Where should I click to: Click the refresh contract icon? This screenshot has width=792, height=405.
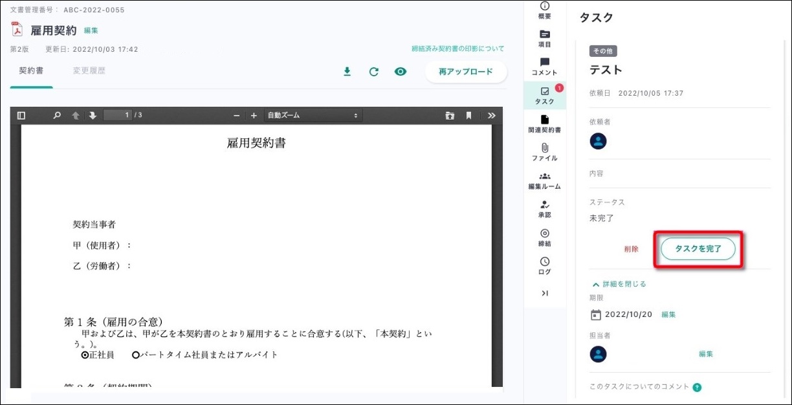tap(373, 72)
